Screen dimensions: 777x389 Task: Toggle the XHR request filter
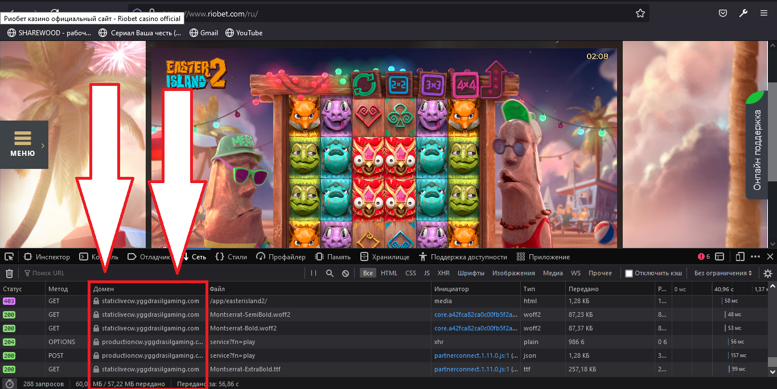tap(443, 273)
